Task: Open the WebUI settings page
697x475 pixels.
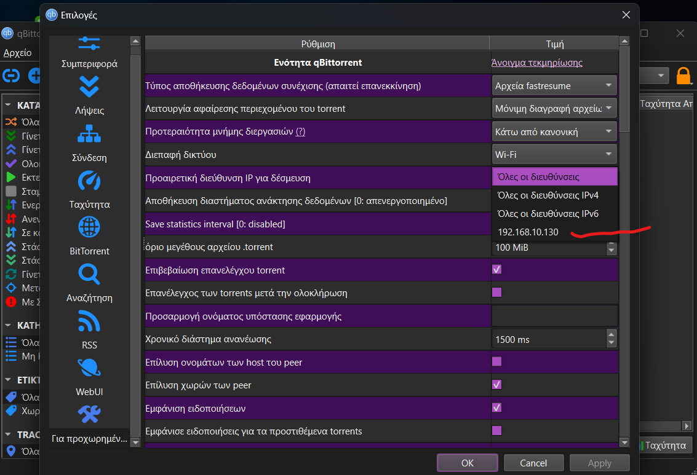Action: point(89,377)
